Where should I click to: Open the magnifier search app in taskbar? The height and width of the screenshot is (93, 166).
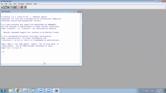33,91
